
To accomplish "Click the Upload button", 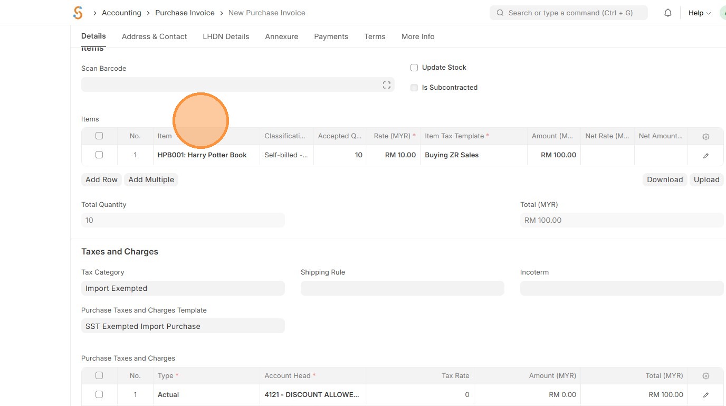I will pos(706,180).
